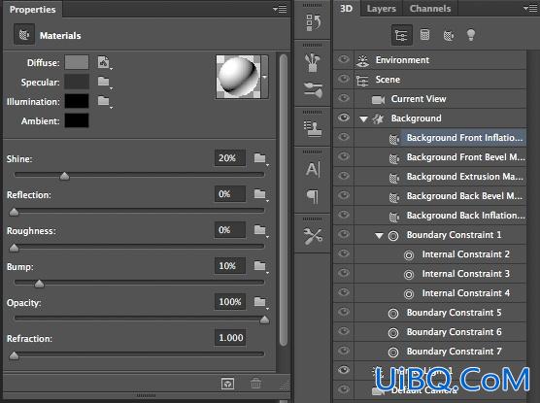
Task: Collapse the Background mesh tree arrow
Action: coord(363,119)
